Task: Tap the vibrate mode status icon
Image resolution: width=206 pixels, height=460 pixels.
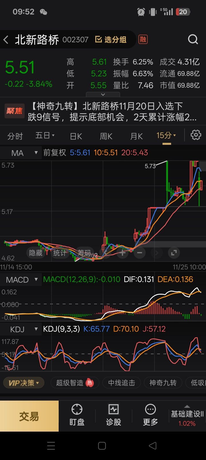Action: 153,12
